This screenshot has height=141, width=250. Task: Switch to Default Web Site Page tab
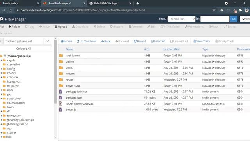pyautogui.click(x=110, y=3)
